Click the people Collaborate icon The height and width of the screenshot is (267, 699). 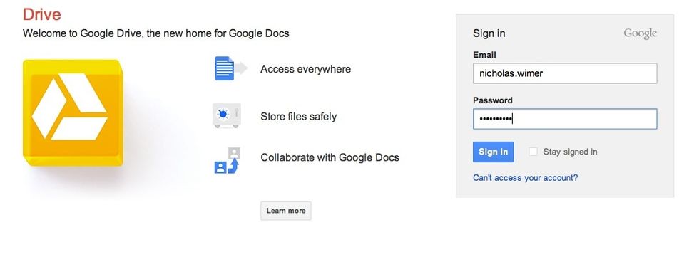coord(228,160)
